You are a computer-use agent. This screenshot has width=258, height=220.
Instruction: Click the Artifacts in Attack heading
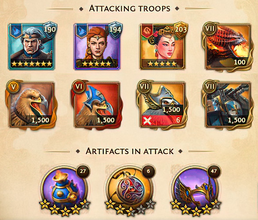(x=130, y=151)
